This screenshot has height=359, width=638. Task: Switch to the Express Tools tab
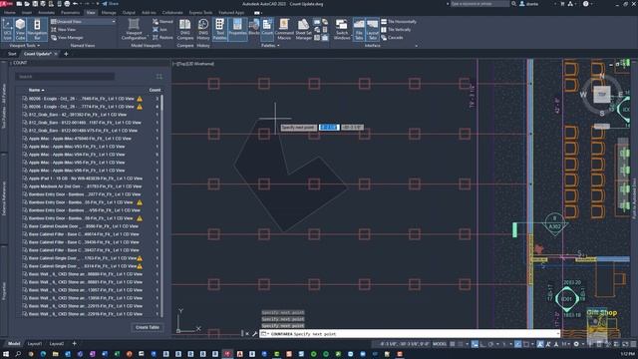pyautogui.click(x=200, y=13)
